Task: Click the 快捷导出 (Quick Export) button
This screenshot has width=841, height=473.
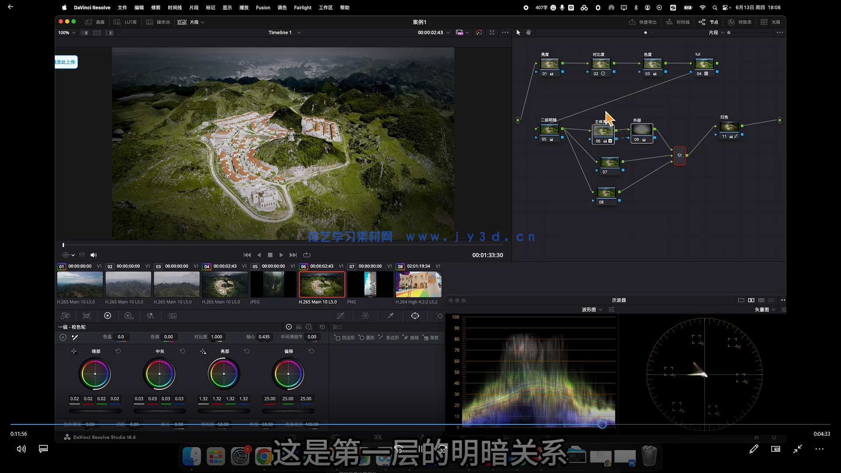Action: (x=643, y=22)
